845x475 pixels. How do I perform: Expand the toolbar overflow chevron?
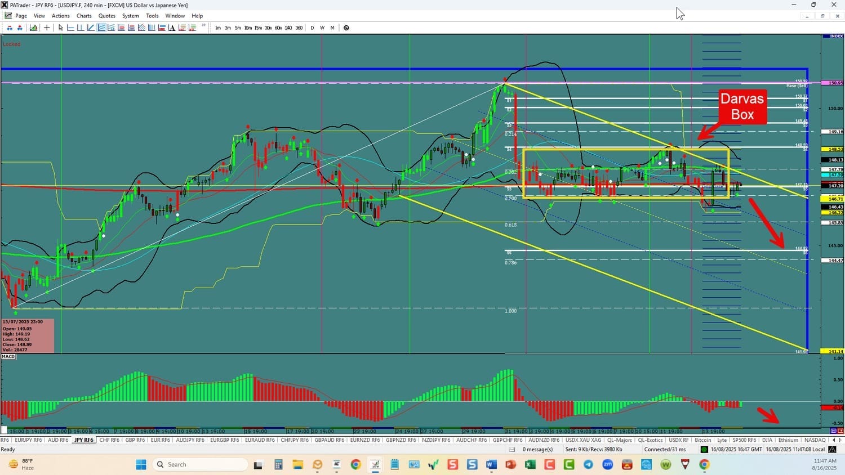click(204, 26)
